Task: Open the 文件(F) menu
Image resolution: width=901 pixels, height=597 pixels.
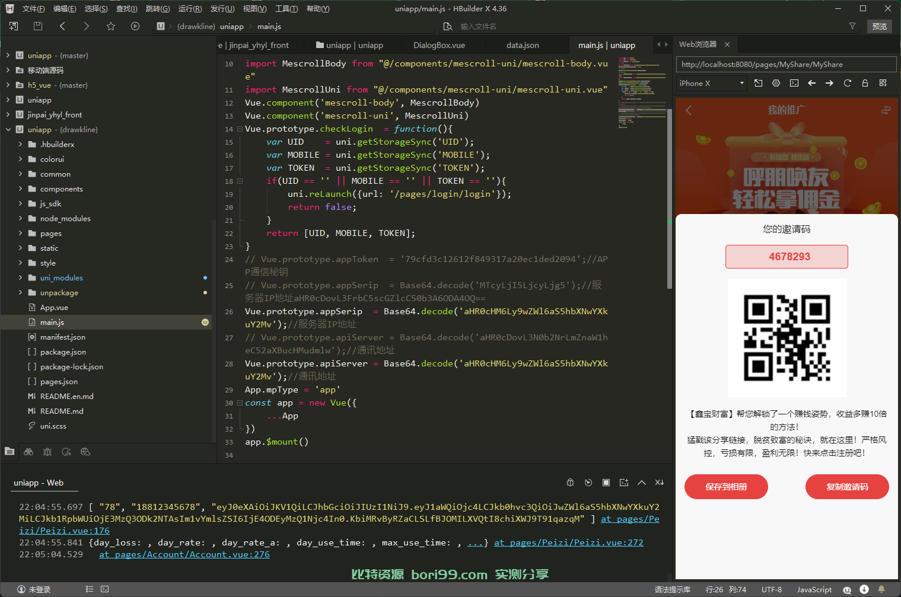Action: point(34,9)
